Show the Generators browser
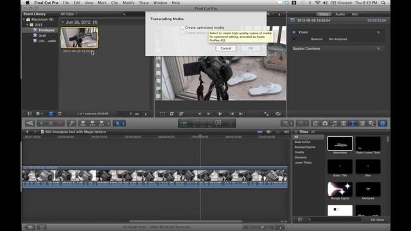Viewport: 411px width, 231px height. click(362, 123)
